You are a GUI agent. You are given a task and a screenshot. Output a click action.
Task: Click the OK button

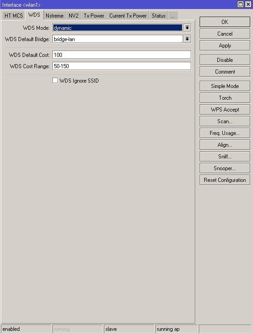point(225,22)
